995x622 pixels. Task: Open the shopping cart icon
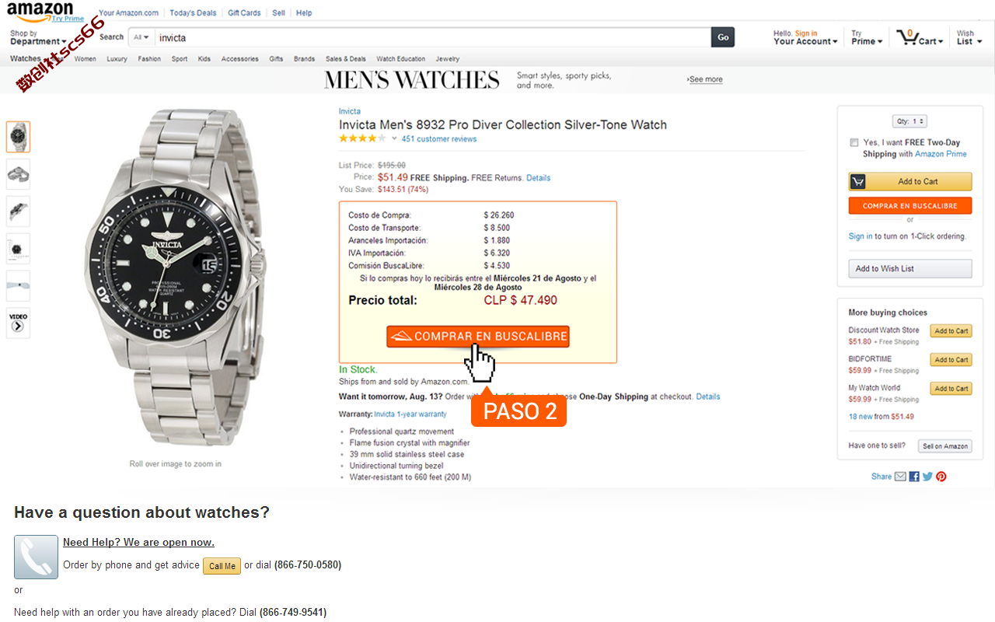click(x=906, y=37)
